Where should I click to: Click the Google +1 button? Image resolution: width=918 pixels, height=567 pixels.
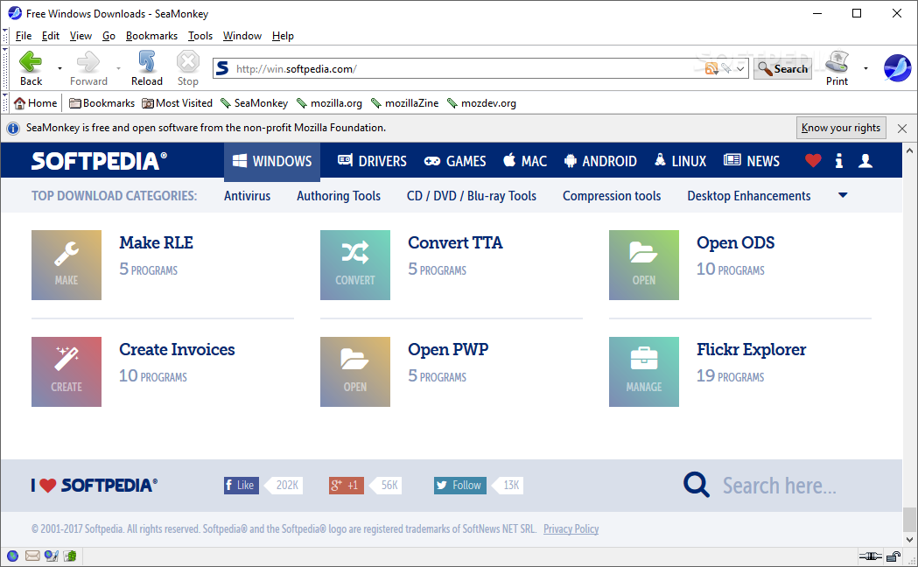(x=346, y=485)
